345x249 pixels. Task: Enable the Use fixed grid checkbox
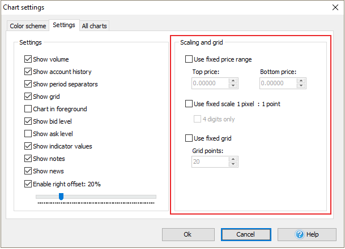pos(189,138)
